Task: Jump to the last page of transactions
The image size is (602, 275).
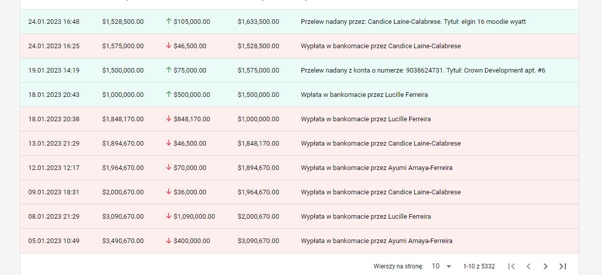Action: [563, 266]
